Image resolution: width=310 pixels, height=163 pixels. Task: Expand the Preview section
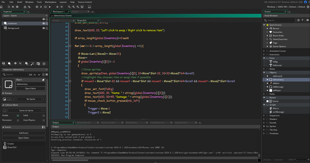pos(3,93)
